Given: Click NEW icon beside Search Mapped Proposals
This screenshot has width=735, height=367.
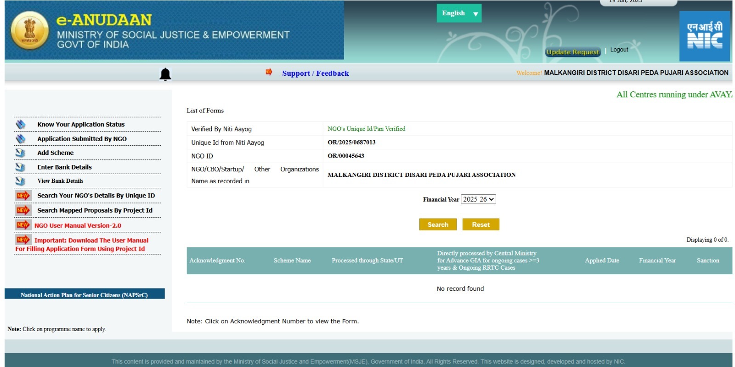Looking at the screenshot, I should (23, 210).
